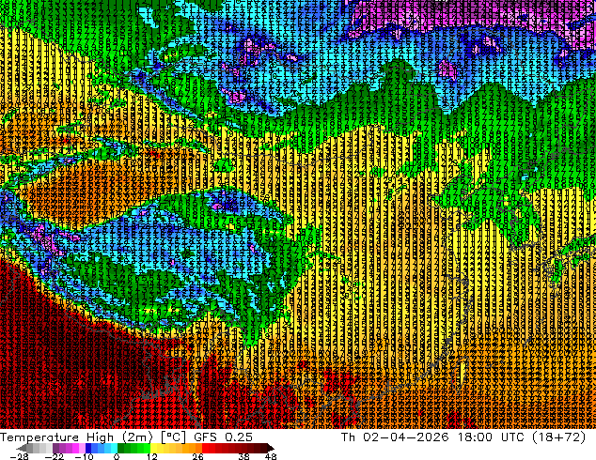Click the 'Th 02-04-2026 18:00 UTC (18+72)' timestamp
Image resolution: width=596 pixels, height=460 pixels.
click(x=463, y=437)
